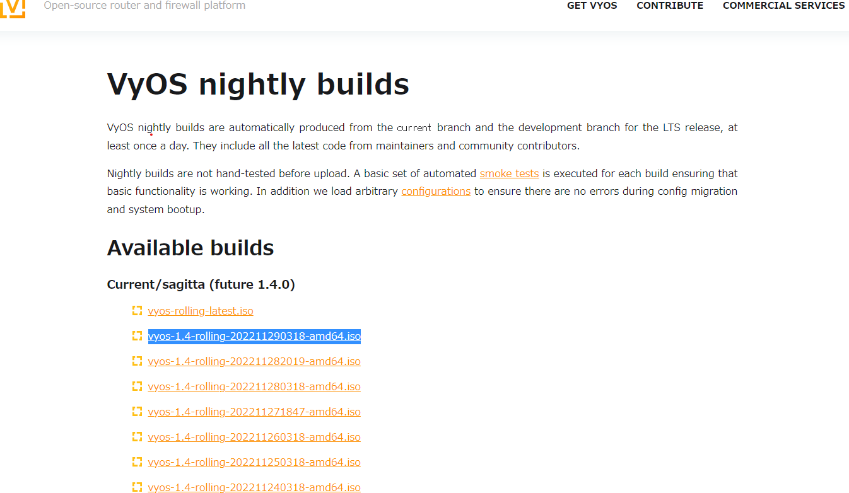This screenshot has width=849, height=493.
Task: Click the 'Available builds' heading
Action: 190,248
